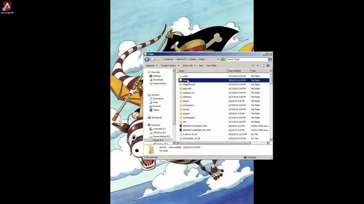The image size is (364, 204).
Task: Click the Origin breadcrumb in address bar
Action: coord(202,59)
